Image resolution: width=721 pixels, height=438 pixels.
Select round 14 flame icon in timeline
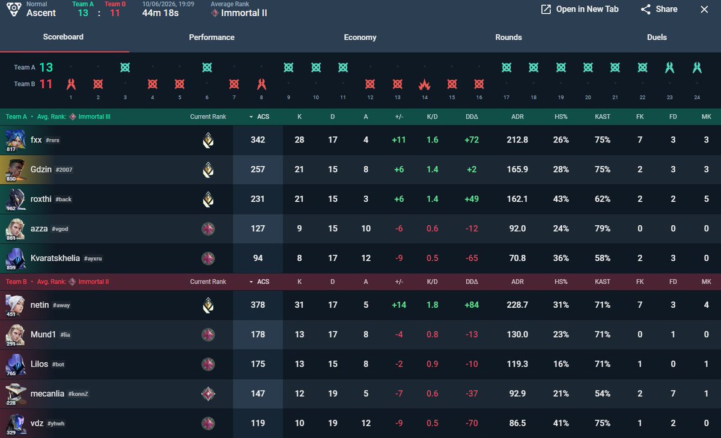coord(425,84)
